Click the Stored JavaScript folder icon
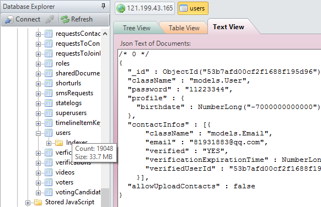321x207 pixels. (x=38, y=202)
